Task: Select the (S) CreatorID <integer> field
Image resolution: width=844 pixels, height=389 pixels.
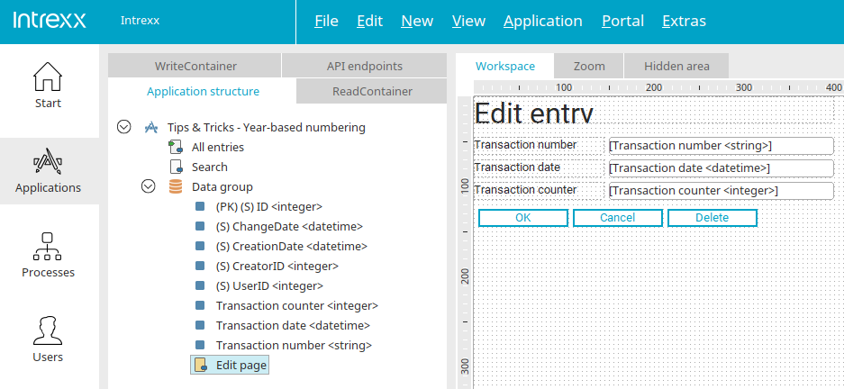Action: [x=277, y=266]
